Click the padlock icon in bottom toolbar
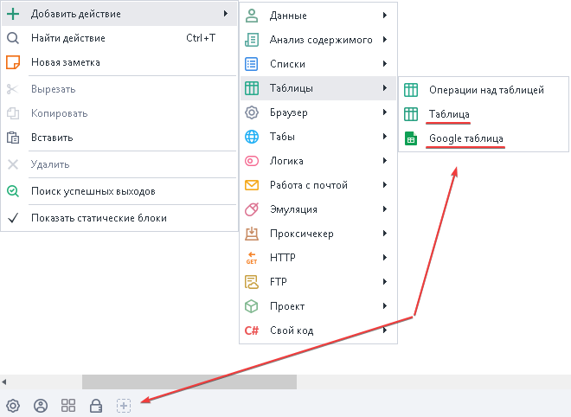The width and height of the screenshot is (571, 417). 96,405
